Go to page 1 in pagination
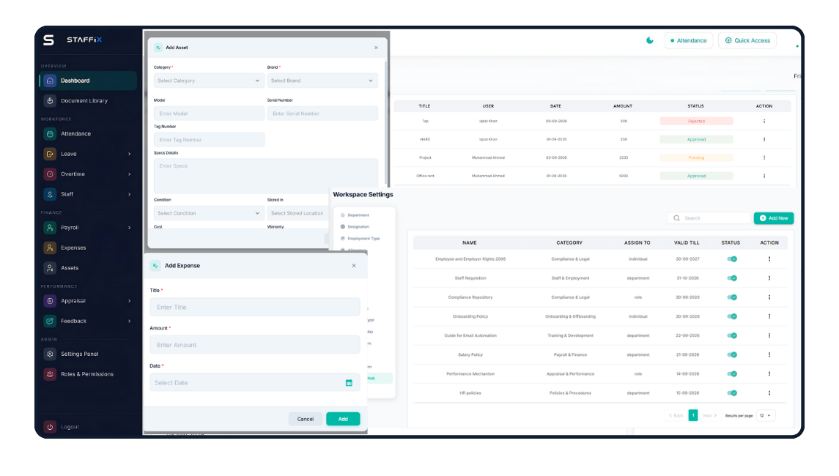The image size is (839, 476). [x=693, y=415]
